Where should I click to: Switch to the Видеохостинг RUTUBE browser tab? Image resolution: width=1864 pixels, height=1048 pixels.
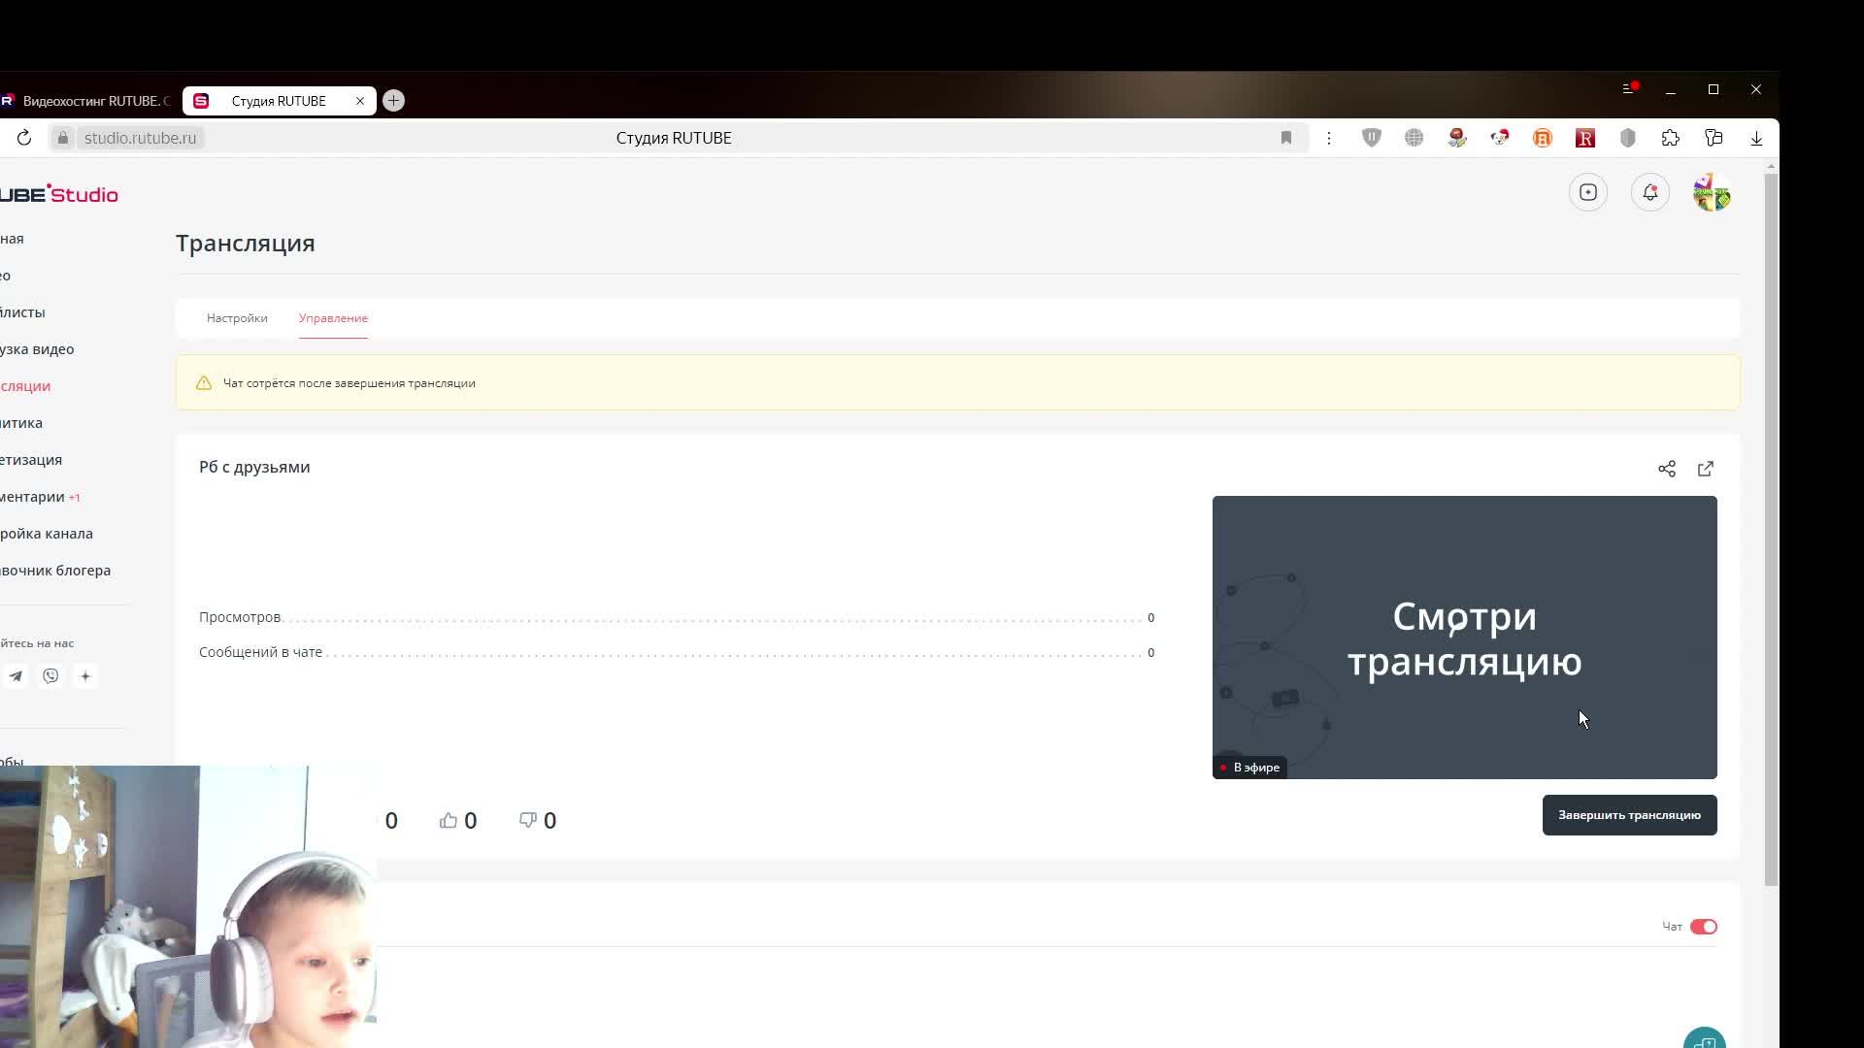pyautogui.click(x=87, y=101)
